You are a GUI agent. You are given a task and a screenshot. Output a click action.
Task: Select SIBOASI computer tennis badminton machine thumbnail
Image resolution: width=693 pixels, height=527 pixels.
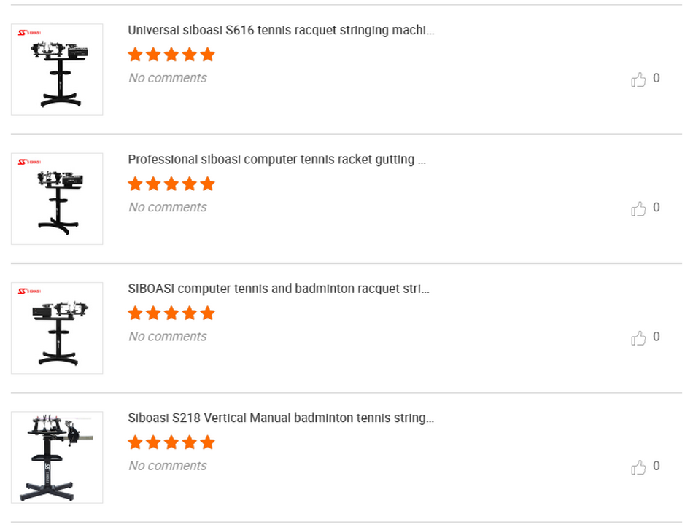pyautogui.click(x=57, y=328)
